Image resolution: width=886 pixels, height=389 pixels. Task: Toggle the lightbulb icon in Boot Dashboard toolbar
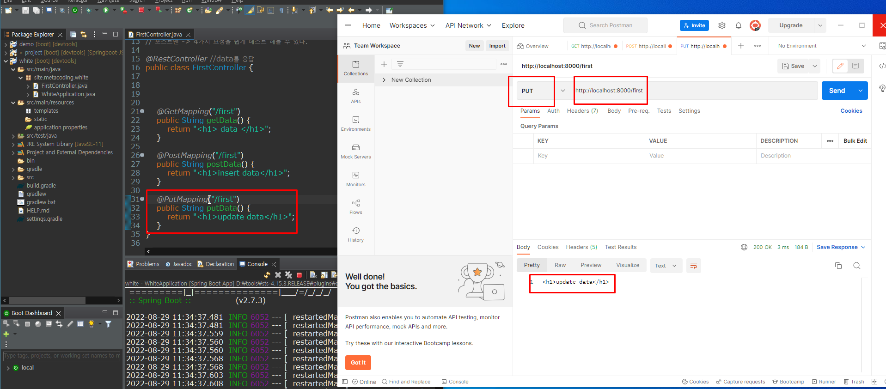coord(92,324)
